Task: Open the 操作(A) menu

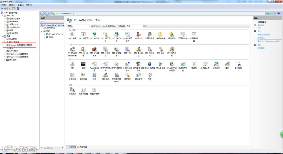Action: tap(12, 5)
